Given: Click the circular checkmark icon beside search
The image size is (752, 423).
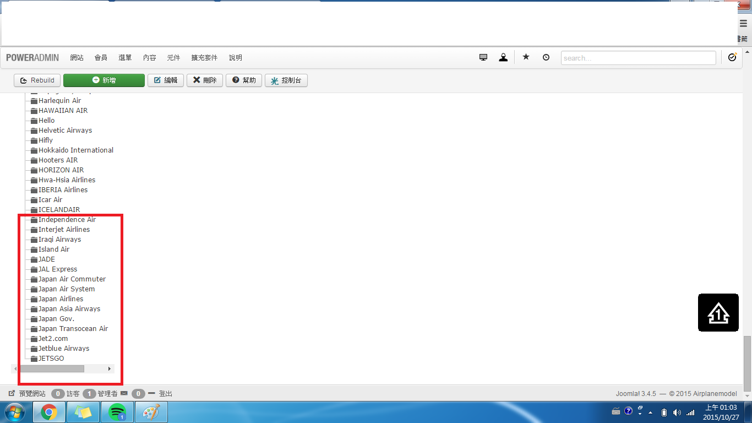Looking at the screenshot, I should (x=732, y=57).
